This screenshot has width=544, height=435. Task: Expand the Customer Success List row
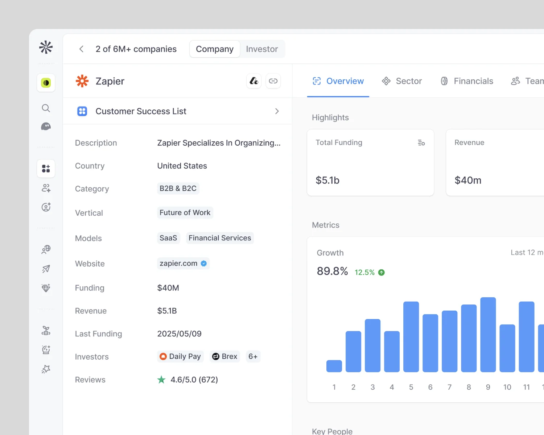[178, 111]
